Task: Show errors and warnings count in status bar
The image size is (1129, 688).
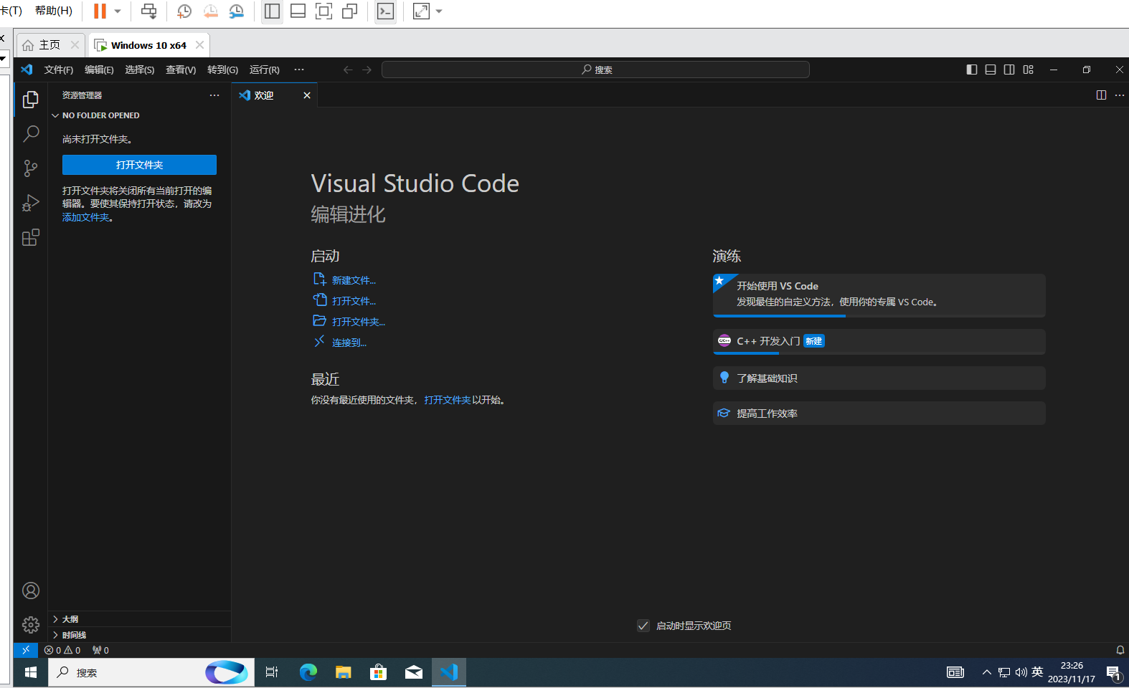Action: tap(62, 650)
